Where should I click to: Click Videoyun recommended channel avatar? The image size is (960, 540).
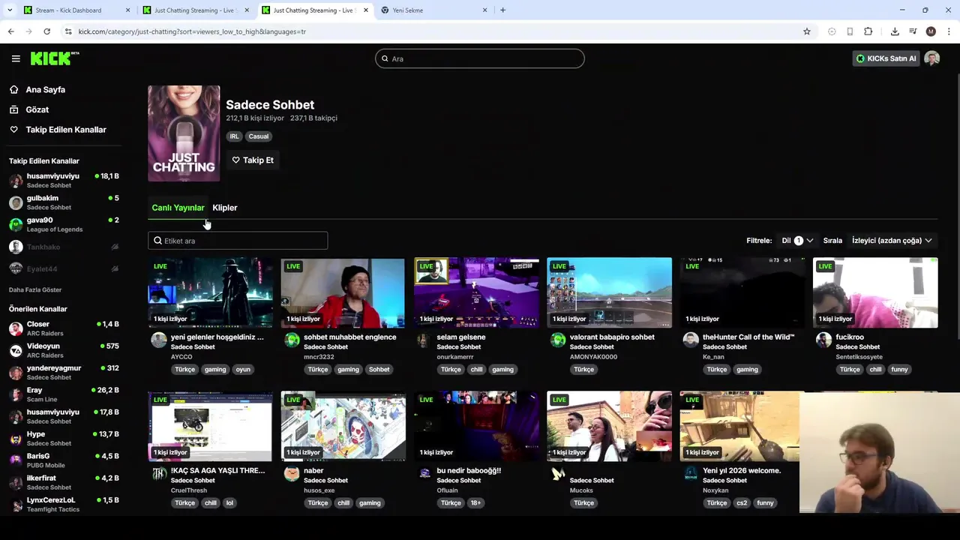click(16, 350)
